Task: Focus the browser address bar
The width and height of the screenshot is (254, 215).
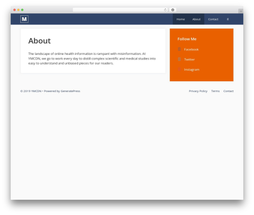Action: point(120,10)
